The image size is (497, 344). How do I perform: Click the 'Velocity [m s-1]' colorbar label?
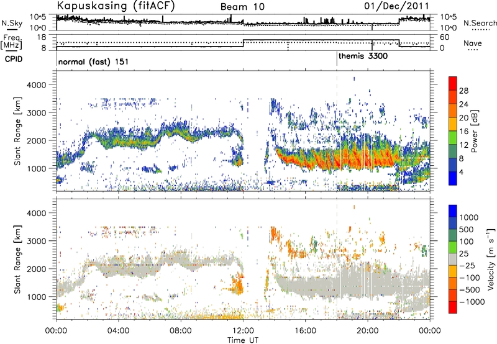pos(491,259)
